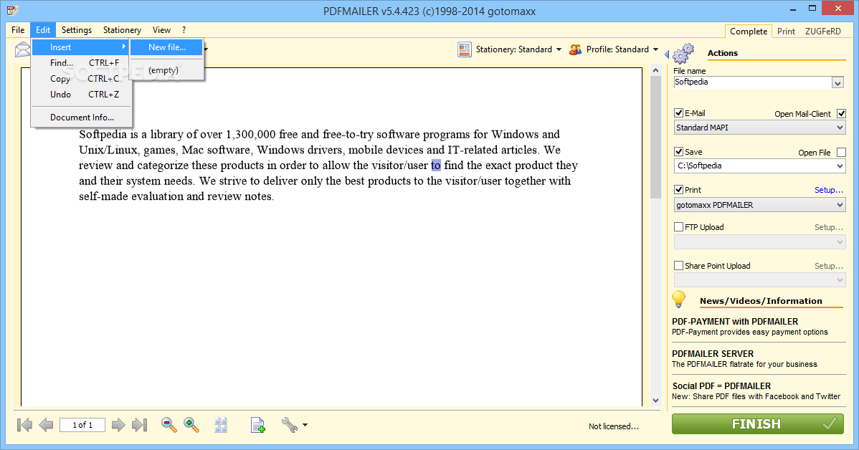The image size is (859, 450).
Task: Open Print Setup... link
Action: tap(828, 190)
